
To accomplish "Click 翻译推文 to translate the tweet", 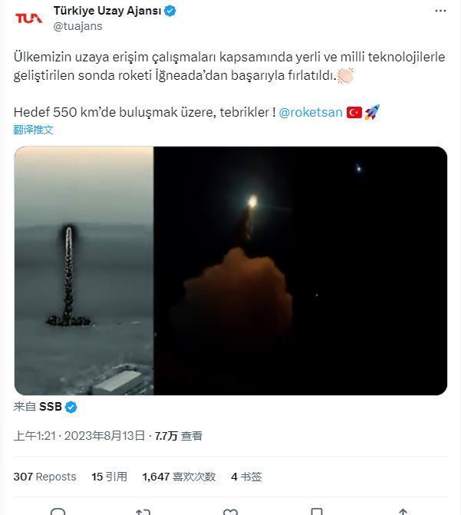I will (33, 130).
